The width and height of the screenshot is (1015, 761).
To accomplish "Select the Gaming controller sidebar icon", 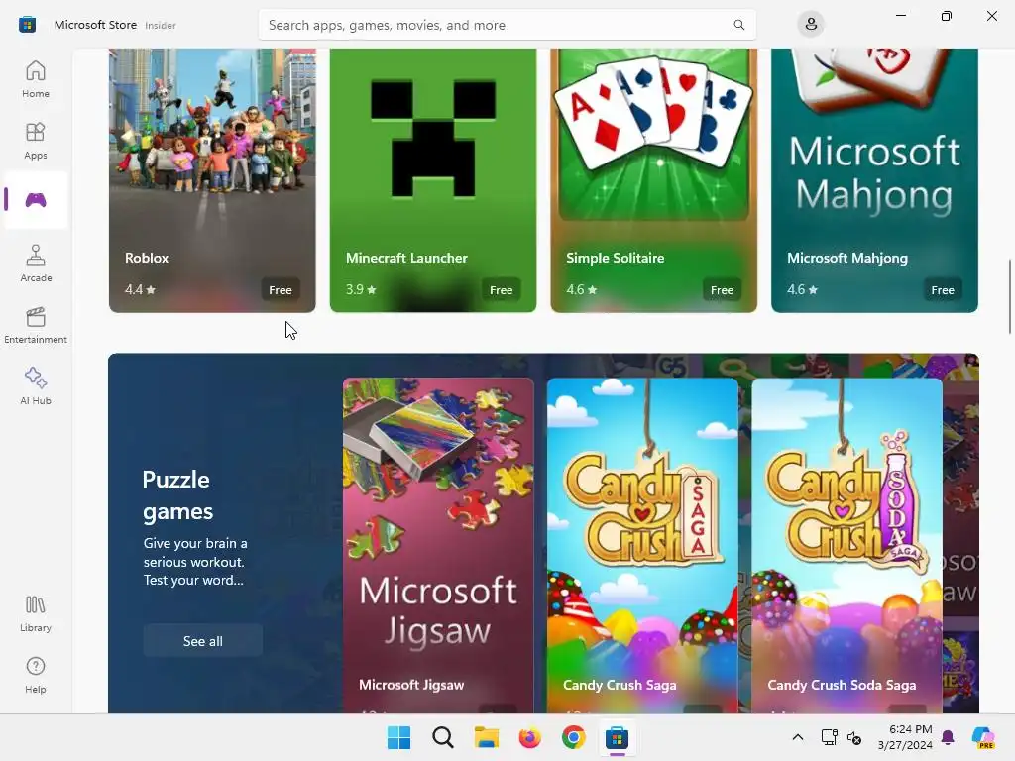I will pyautogui.click(x=36, y=200).
